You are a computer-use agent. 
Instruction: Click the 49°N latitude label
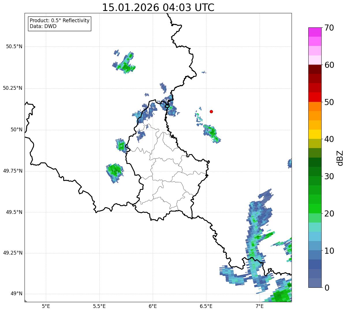click(16, 294)
